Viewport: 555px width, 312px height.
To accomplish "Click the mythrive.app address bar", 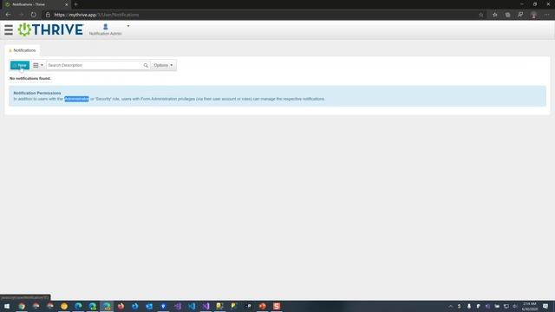I will [262, 15].
